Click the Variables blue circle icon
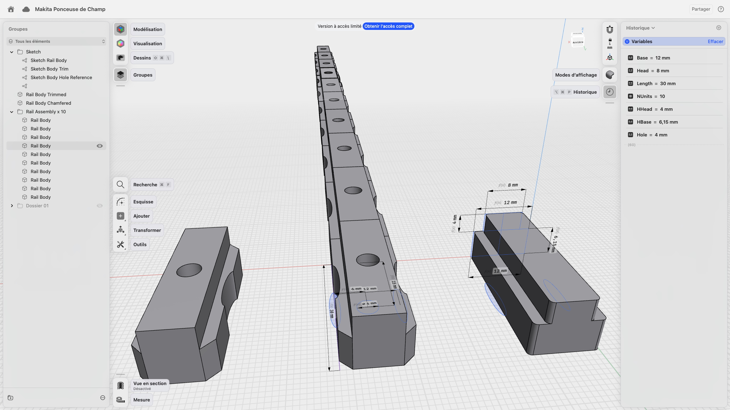The width and height of the screenshot is (730, 410). click(x=627, y=42)
